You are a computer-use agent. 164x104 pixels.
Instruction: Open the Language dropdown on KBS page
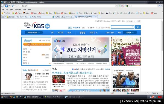point(131,21)
